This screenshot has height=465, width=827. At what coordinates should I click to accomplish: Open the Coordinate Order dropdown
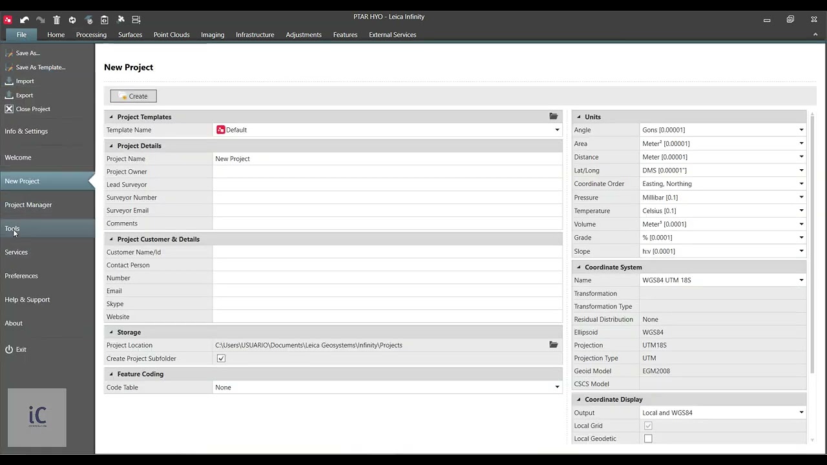pyautogui.click(x=801, y=184)
